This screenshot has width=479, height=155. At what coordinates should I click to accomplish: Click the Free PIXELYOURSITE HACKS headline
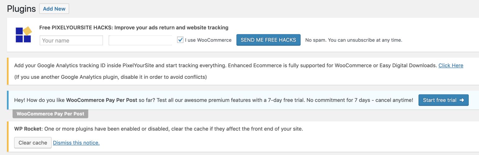click(x=134, y=28)
